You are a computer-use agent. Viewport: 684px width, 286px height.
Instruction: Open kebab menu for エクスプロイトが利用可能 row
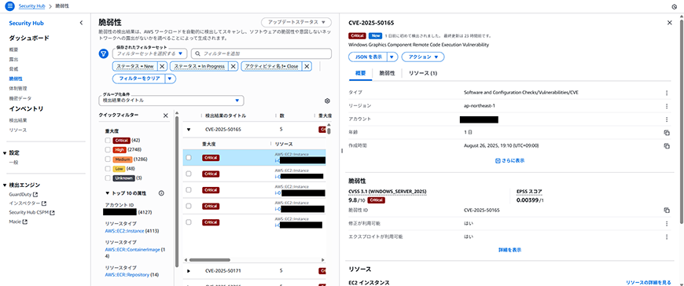pos(667,236)
